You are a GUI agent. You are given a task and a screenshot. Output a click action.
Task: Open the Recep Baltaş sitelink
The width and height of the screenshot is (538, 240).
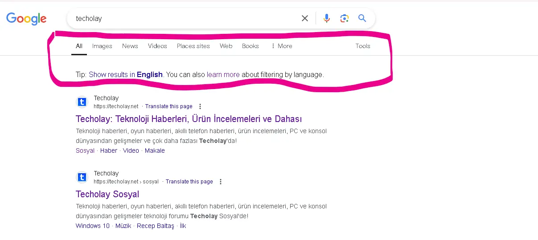pyautogui.click(x=156, y=226)
